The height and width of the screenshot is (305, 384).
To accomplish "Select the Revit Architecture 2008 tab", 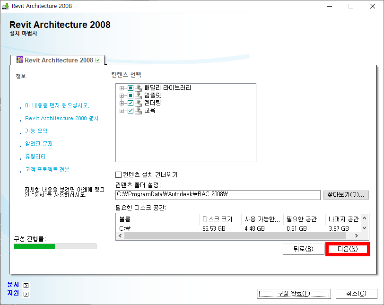I will tap(58, 60).
